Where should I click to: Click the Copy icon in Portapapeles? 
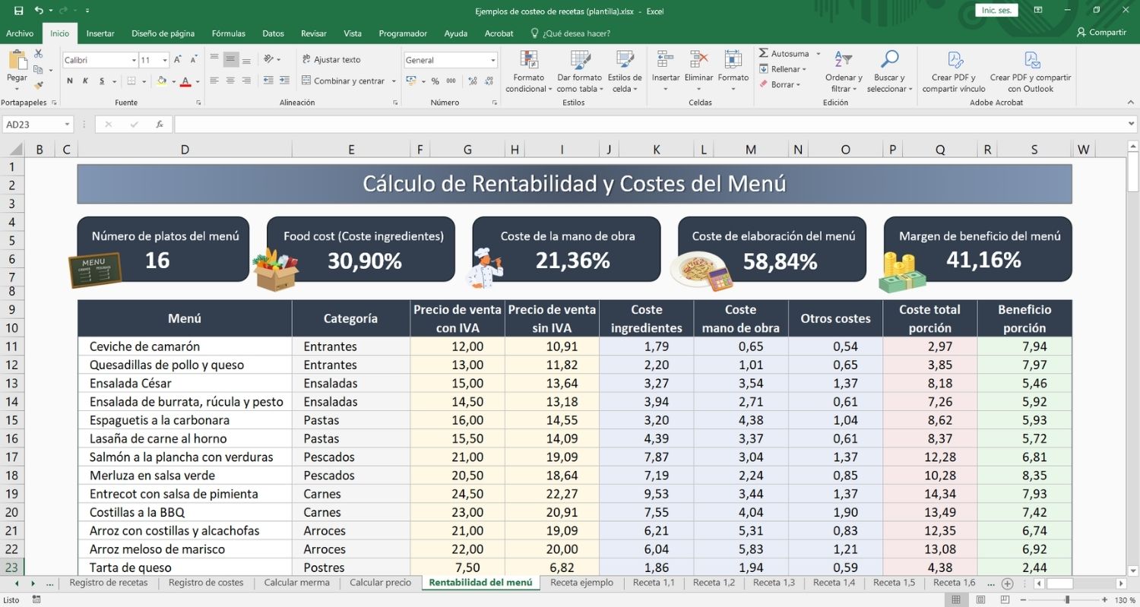[x=39, y=69]
